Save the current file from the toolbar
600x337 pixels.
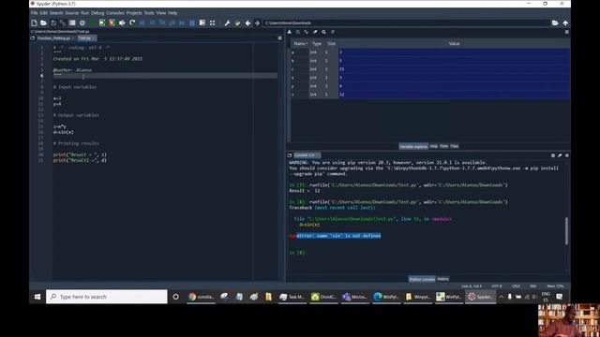click(53, 22)
